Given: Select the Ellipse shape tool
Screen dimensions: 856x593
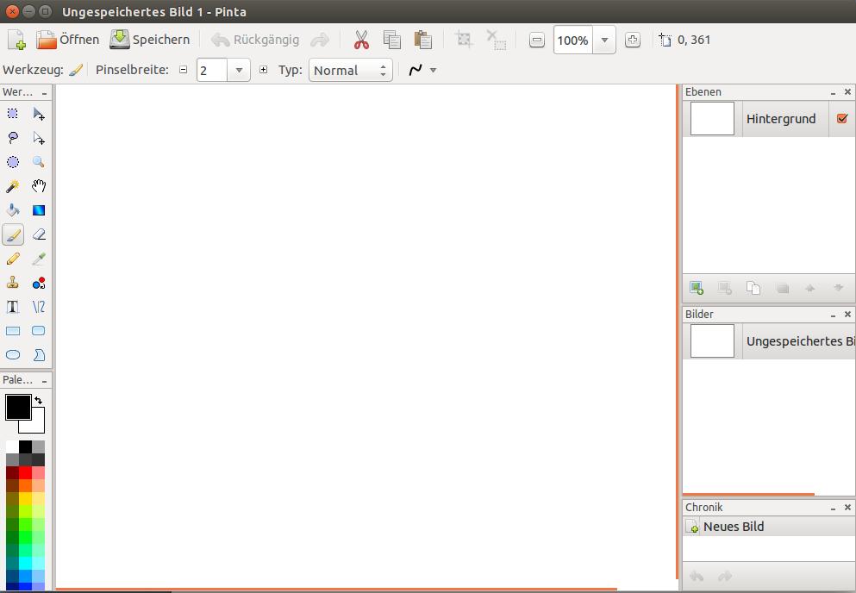Looking at the screenshot, I should coord(13,355).
